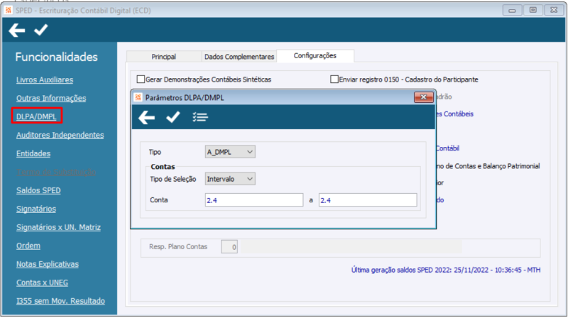Click the Contas group label
The height and width of the screenshot is (318, 568).
(x=163, y=167)
